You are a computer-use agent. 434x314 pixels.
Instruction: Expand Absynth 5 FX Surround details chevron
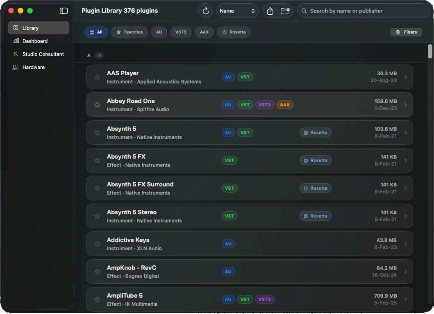tap(405, 188)
